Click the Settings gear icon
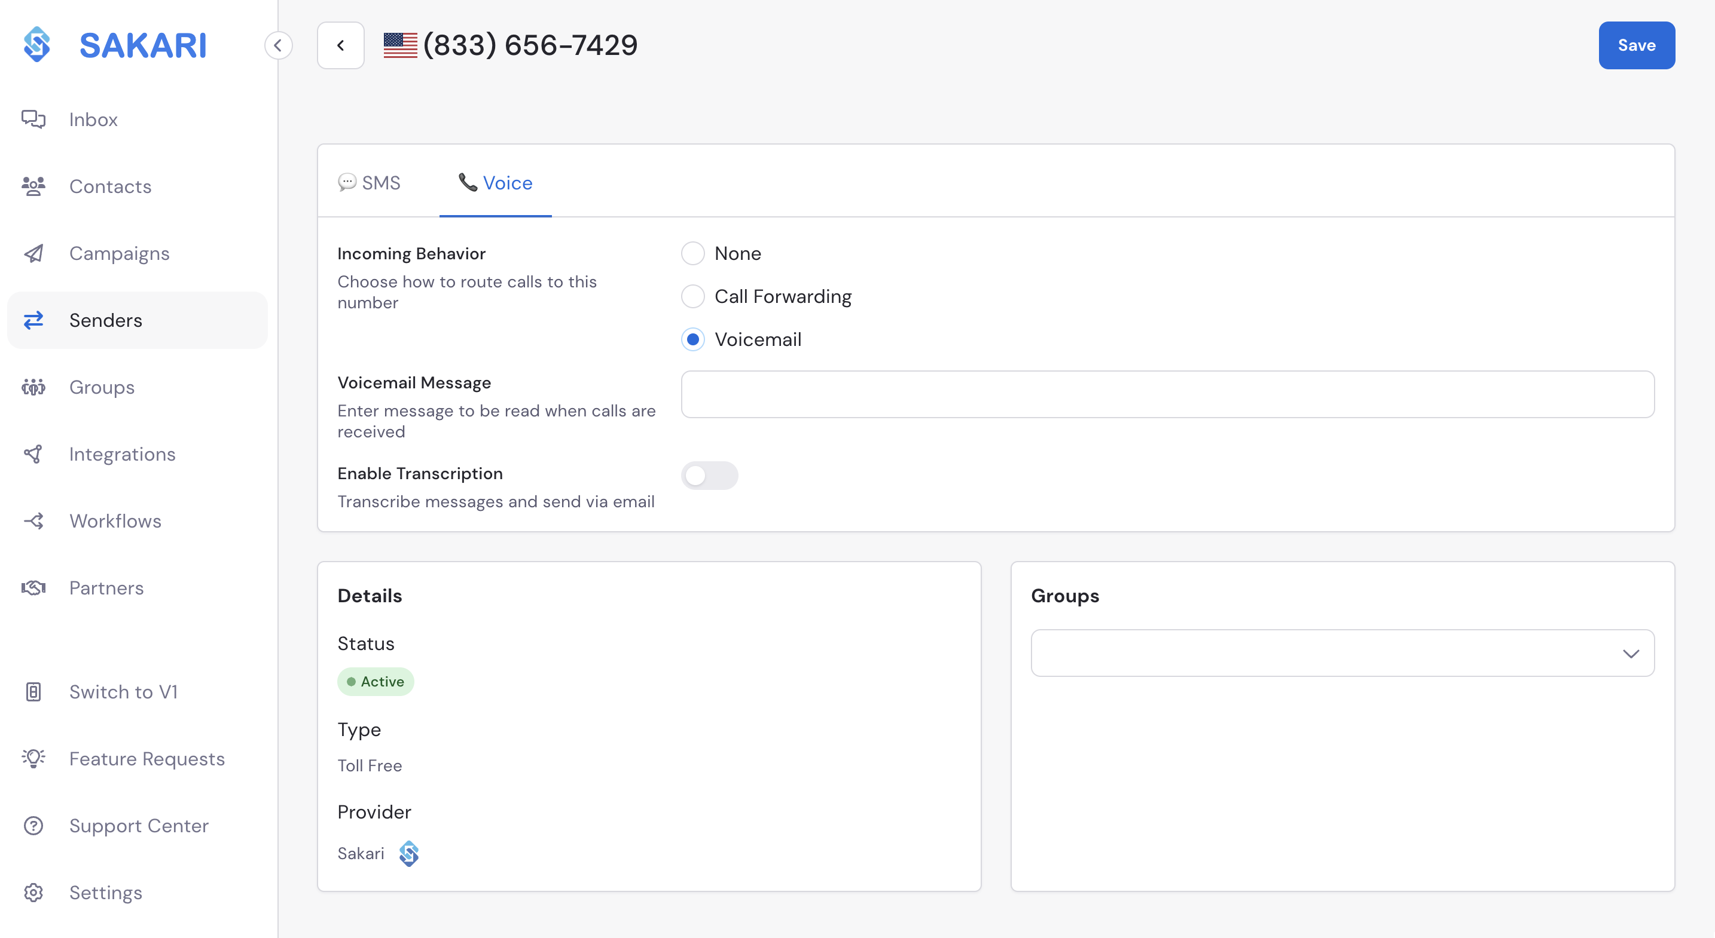1715x938 pixels. click(x=33, y=892)
